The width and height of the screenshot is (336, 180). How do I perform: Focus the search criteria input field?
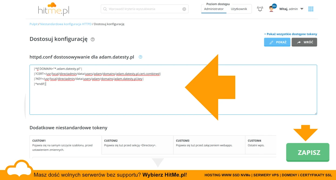(145, 9)
